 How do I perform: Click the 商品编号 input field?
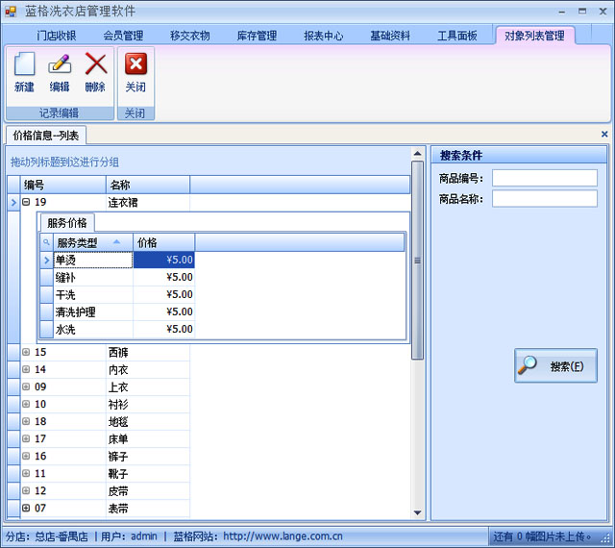tap(545, 178)
